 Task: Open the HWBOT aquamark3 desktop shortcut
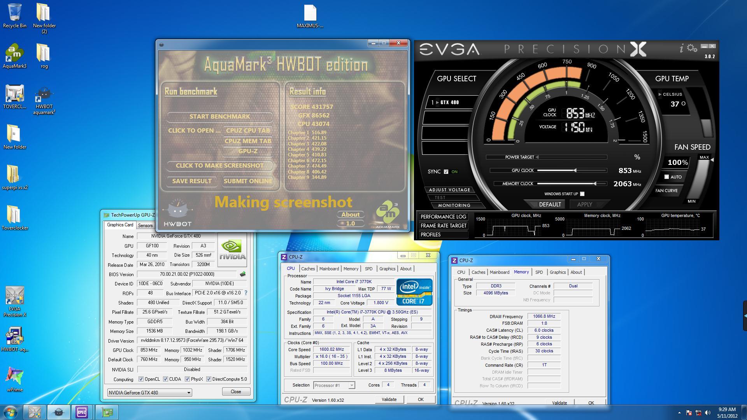click(44, 100)
